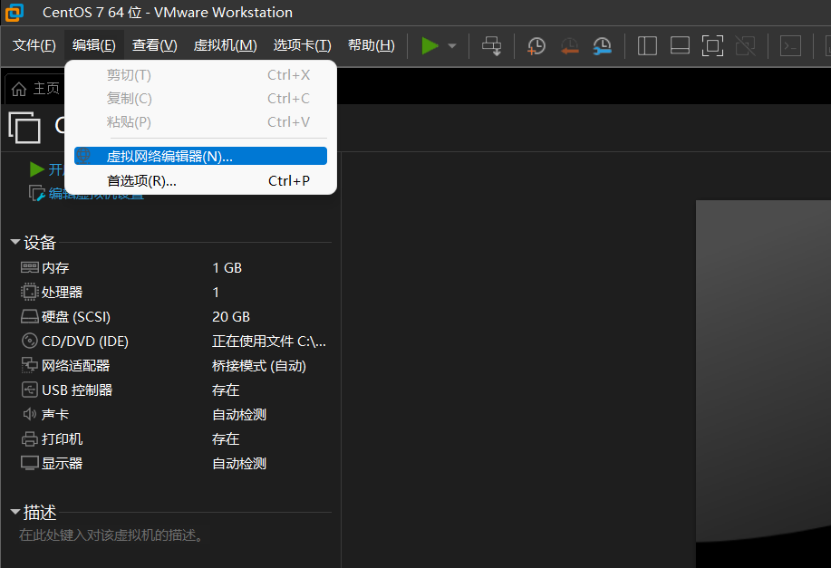Toggle the library sidebar view icon
Screen dimensions: 831x568
pyautogui.click(x=647, y=45)
